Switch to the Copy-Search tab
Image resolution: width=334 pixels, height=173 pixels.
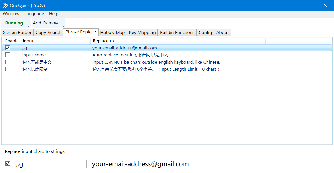pos(48,32)
